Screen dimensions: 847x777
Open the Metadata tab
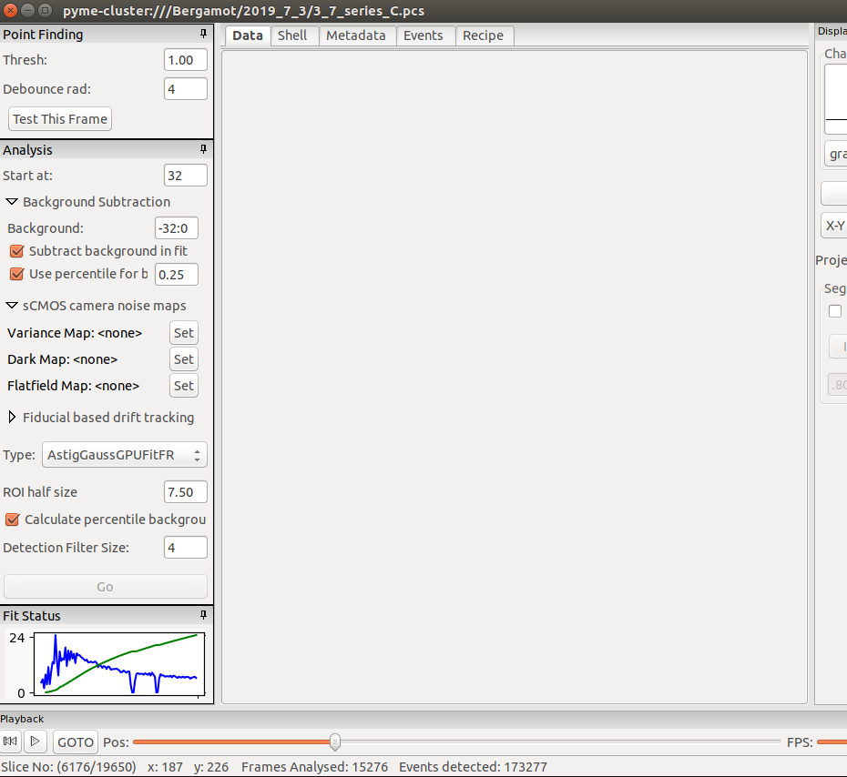click(356, 35)
